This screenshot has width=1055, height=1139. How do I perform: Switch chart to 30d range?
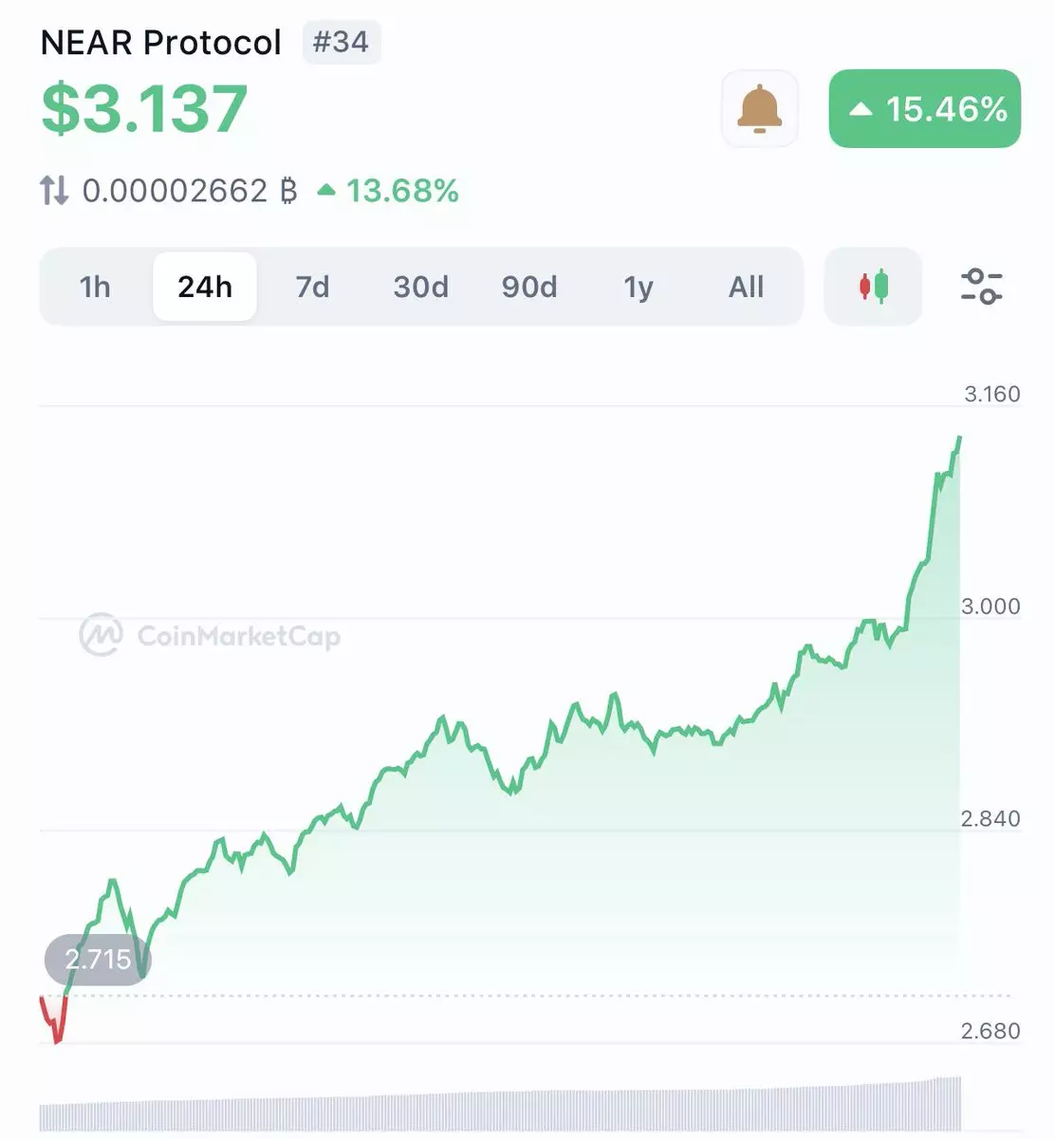click(421, 287)
